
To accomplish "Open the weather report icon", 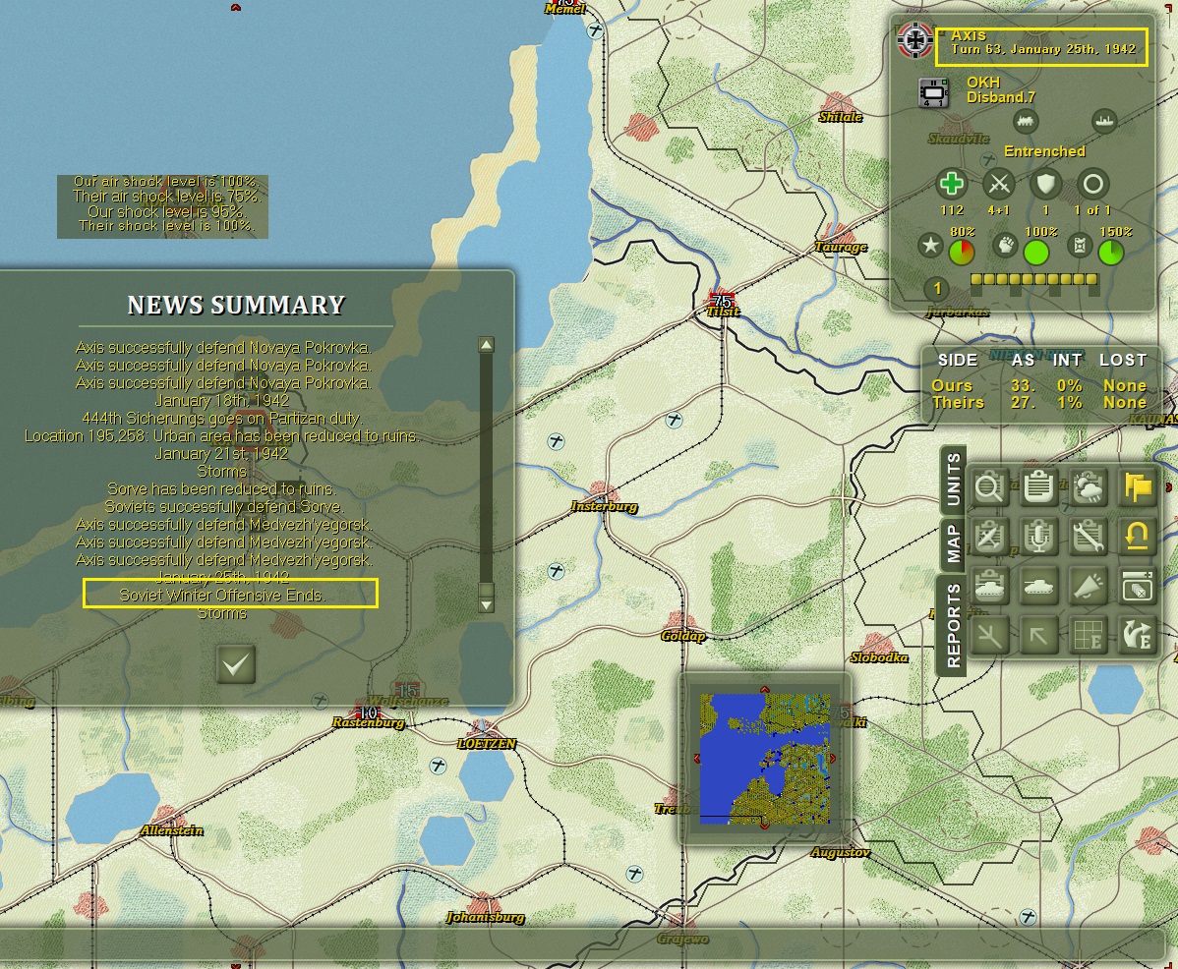I will (1088, 487).
